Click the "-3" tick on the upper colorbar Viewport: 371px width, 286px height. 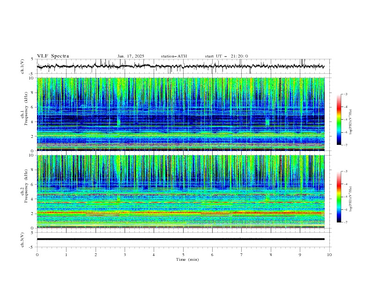345,94
